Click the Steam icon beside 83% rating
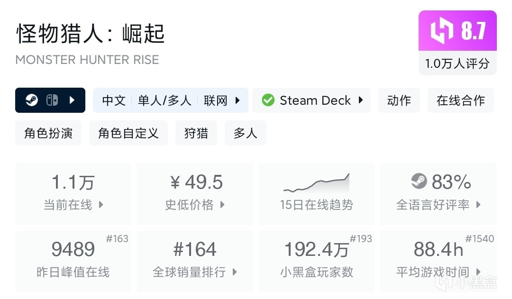512x299 pixels. 419,181
